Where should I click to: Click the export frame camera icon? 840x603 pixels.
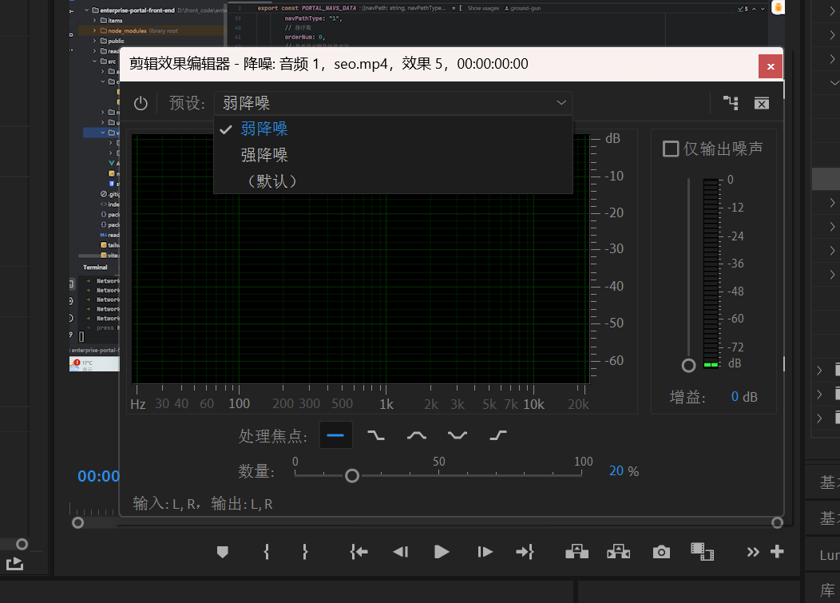pos(660,552)
